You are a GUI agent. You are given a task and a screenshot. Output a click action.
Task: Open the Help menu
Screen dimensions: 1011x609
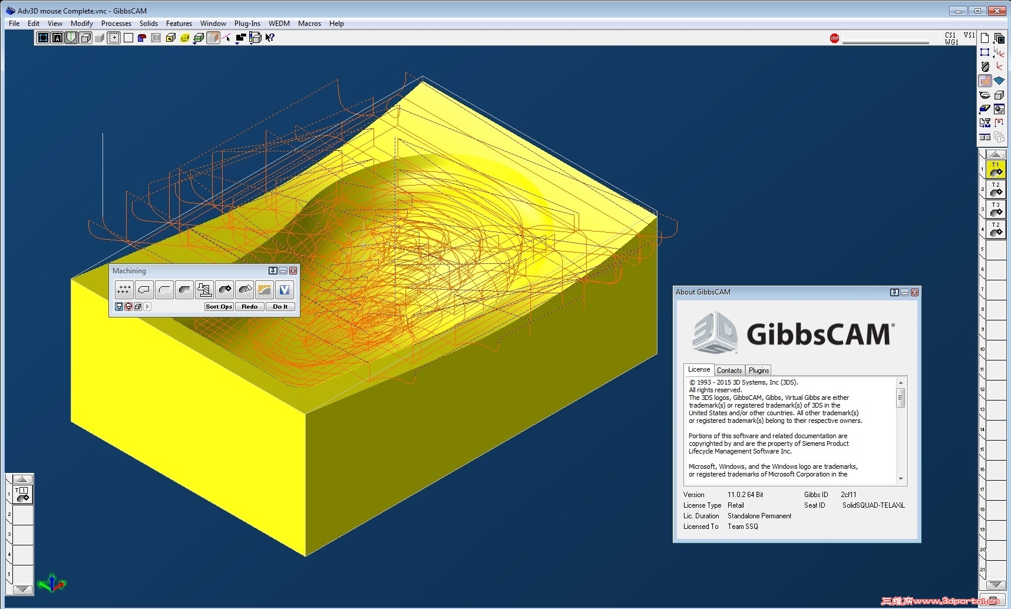tap(336, 24)
